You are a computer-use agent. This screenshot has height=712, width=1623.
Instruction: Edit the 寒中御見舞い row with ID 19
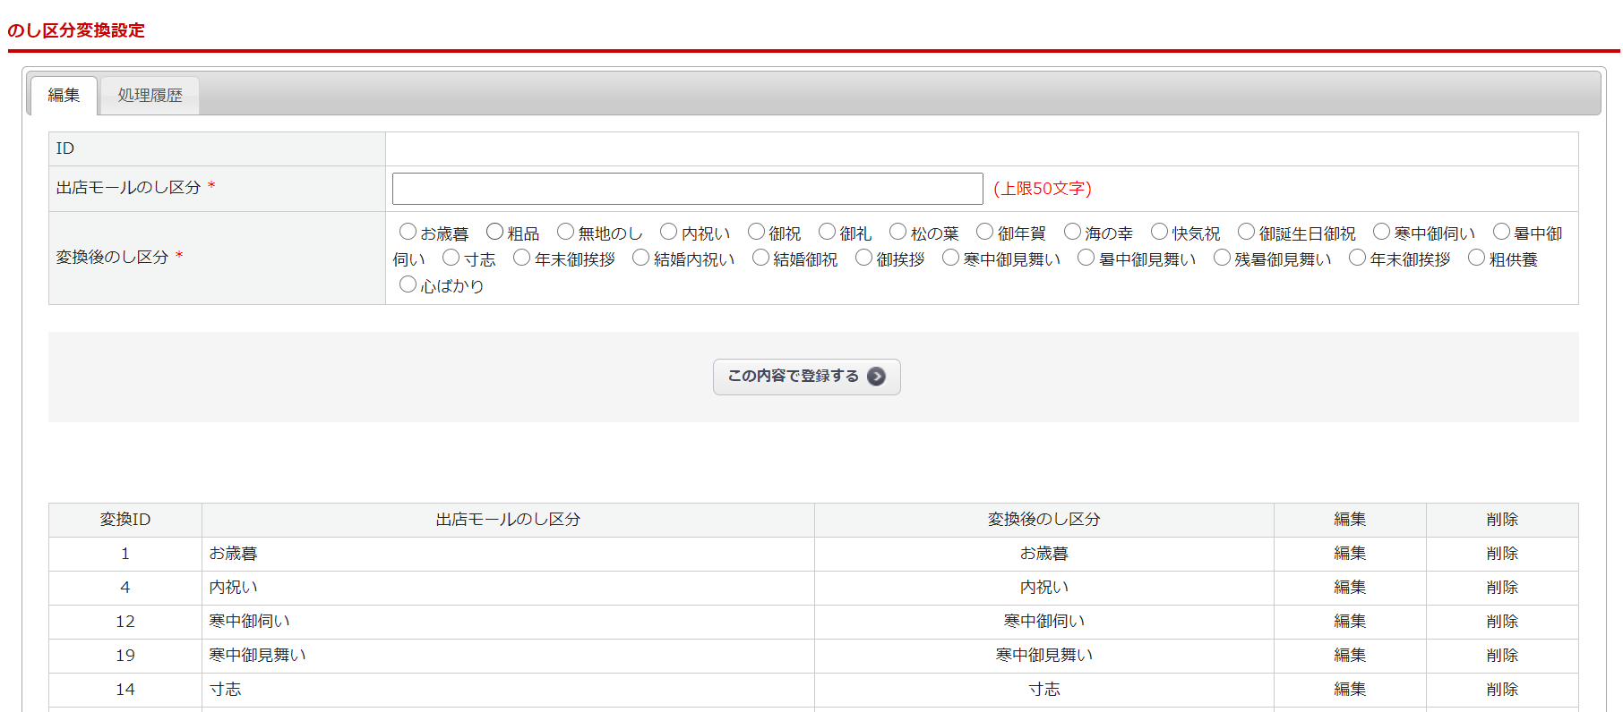pos(1349,656)
